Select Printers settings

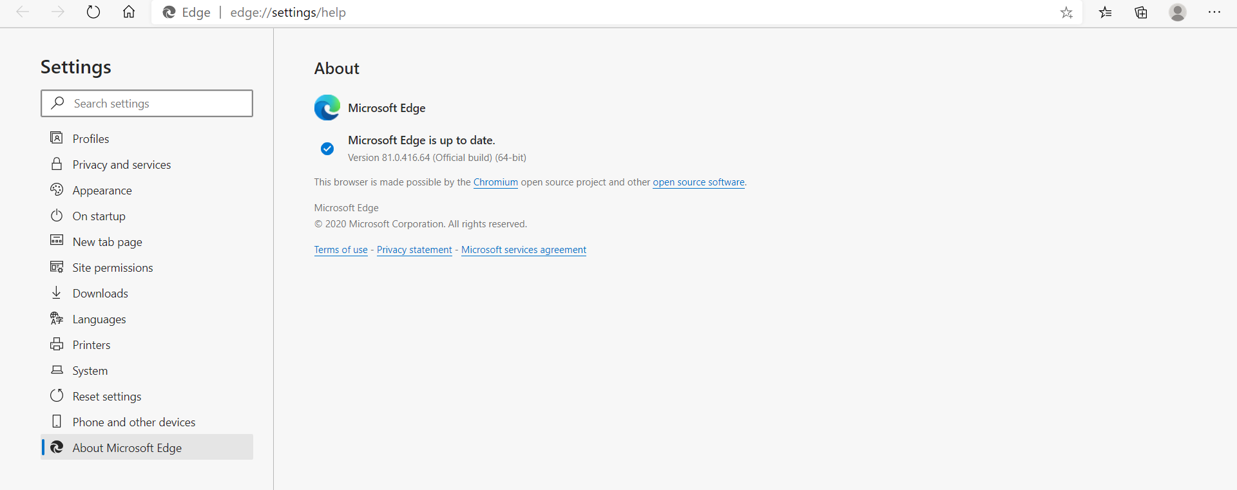coord(147,344)
